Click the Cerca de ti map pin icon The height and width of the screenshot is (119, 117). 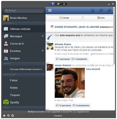(6, 43)
